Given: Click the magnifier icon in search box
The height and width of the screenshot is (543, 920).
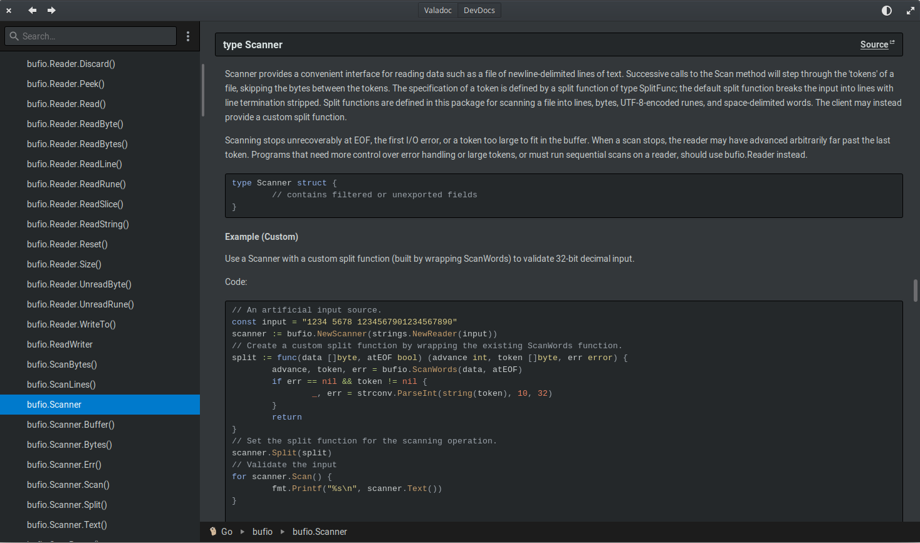Looking at the screenshot, I should click(14, 36).
